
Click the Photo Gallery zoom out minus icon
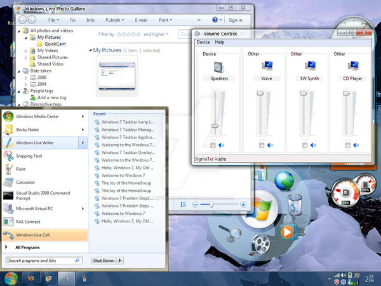click(x=195, y=204)
